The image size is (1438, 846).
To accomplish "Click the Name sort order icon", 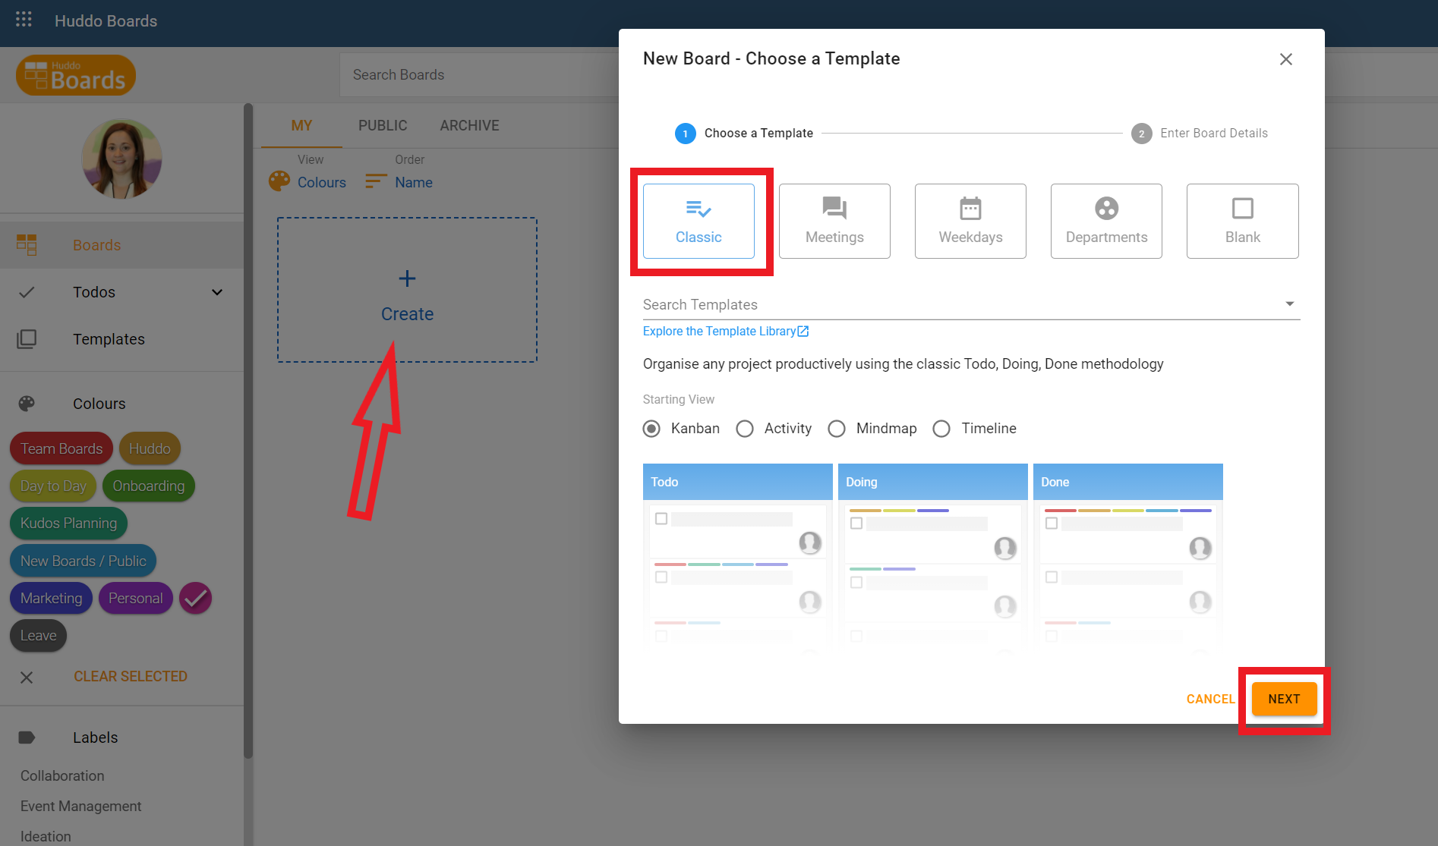I will tap(376, 181).
